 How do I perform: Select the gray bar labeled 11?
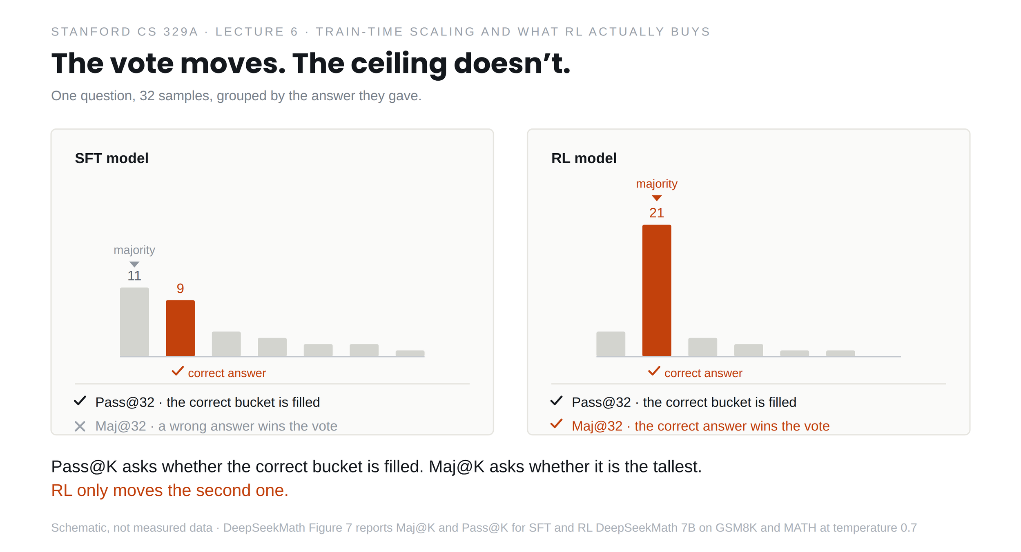[134, 322]
